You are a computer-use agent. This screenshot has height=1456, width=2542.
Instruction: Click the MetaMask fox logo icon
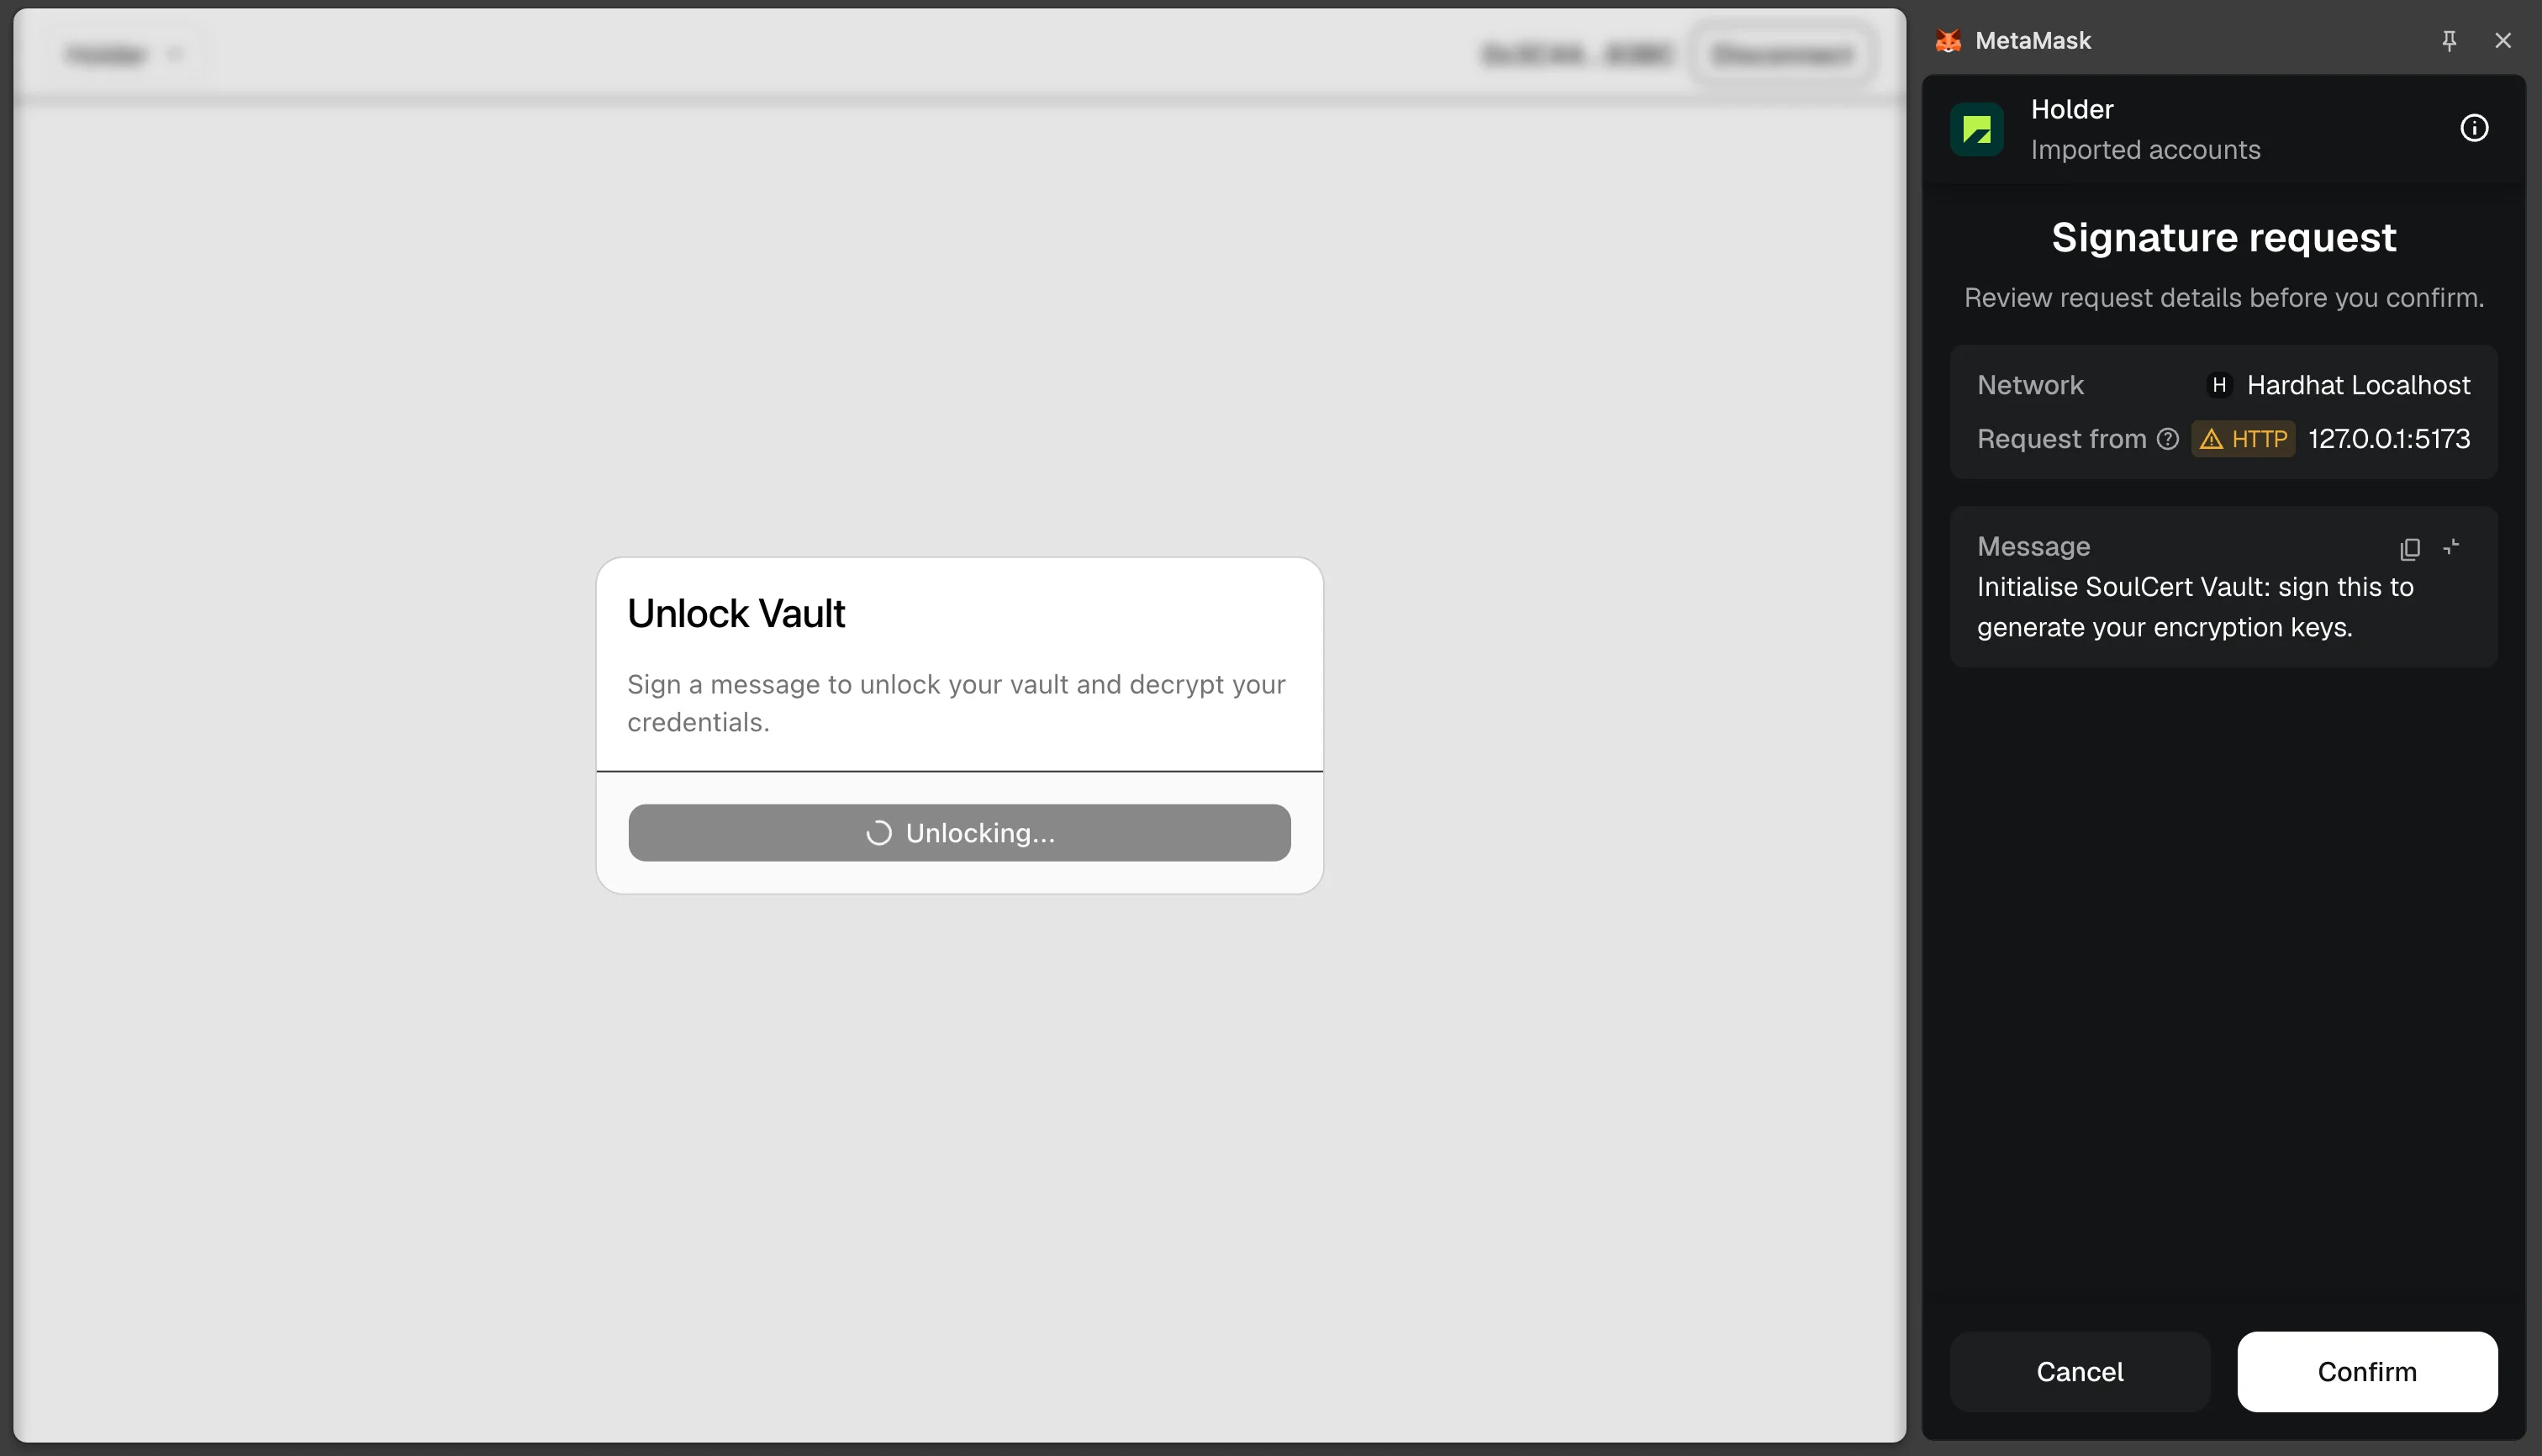pyautogui.click(x=1948, y=41)
